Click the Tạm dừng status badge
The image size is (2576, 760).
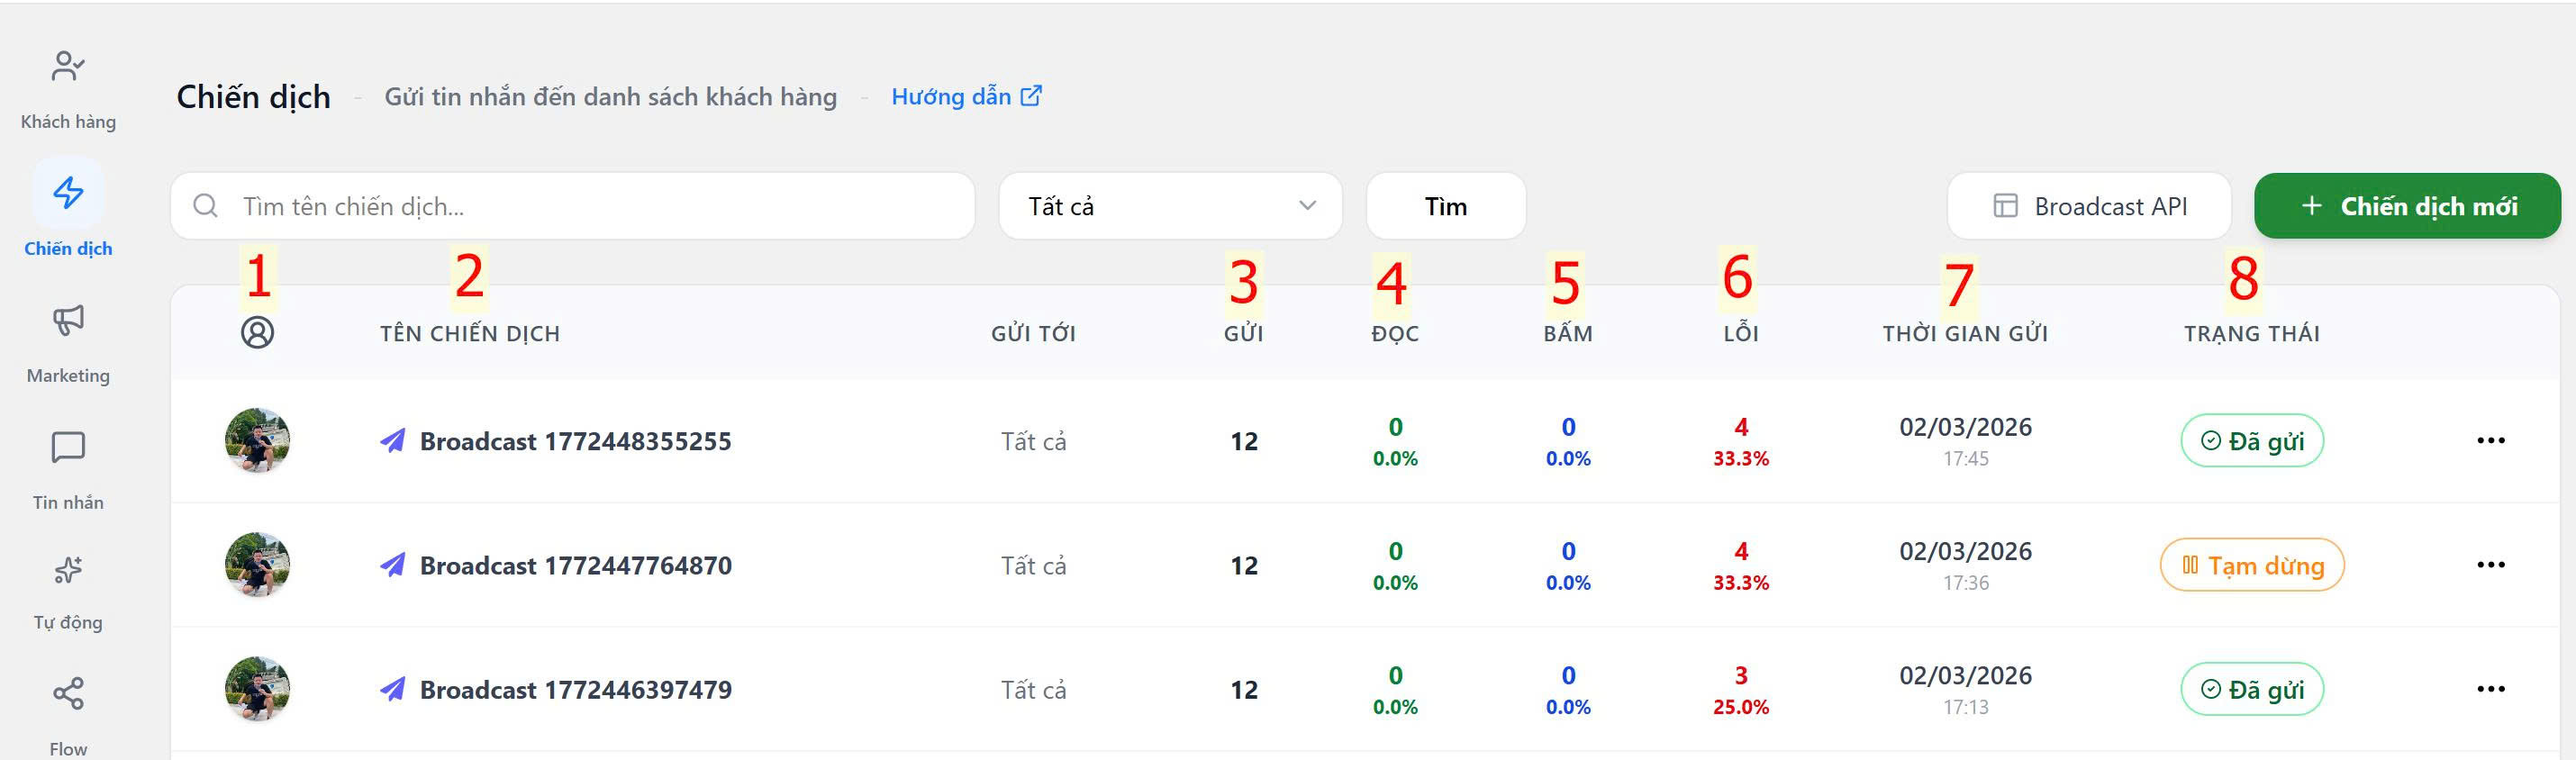point(2252,566)
